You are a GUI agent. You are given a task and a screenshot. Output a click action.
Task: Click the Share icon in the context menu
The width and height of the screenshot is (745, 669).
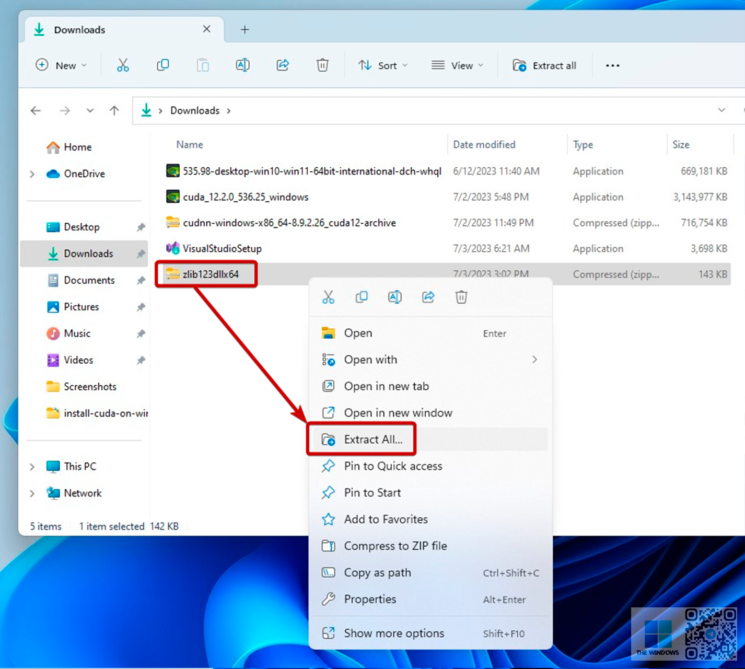[428, 297]
